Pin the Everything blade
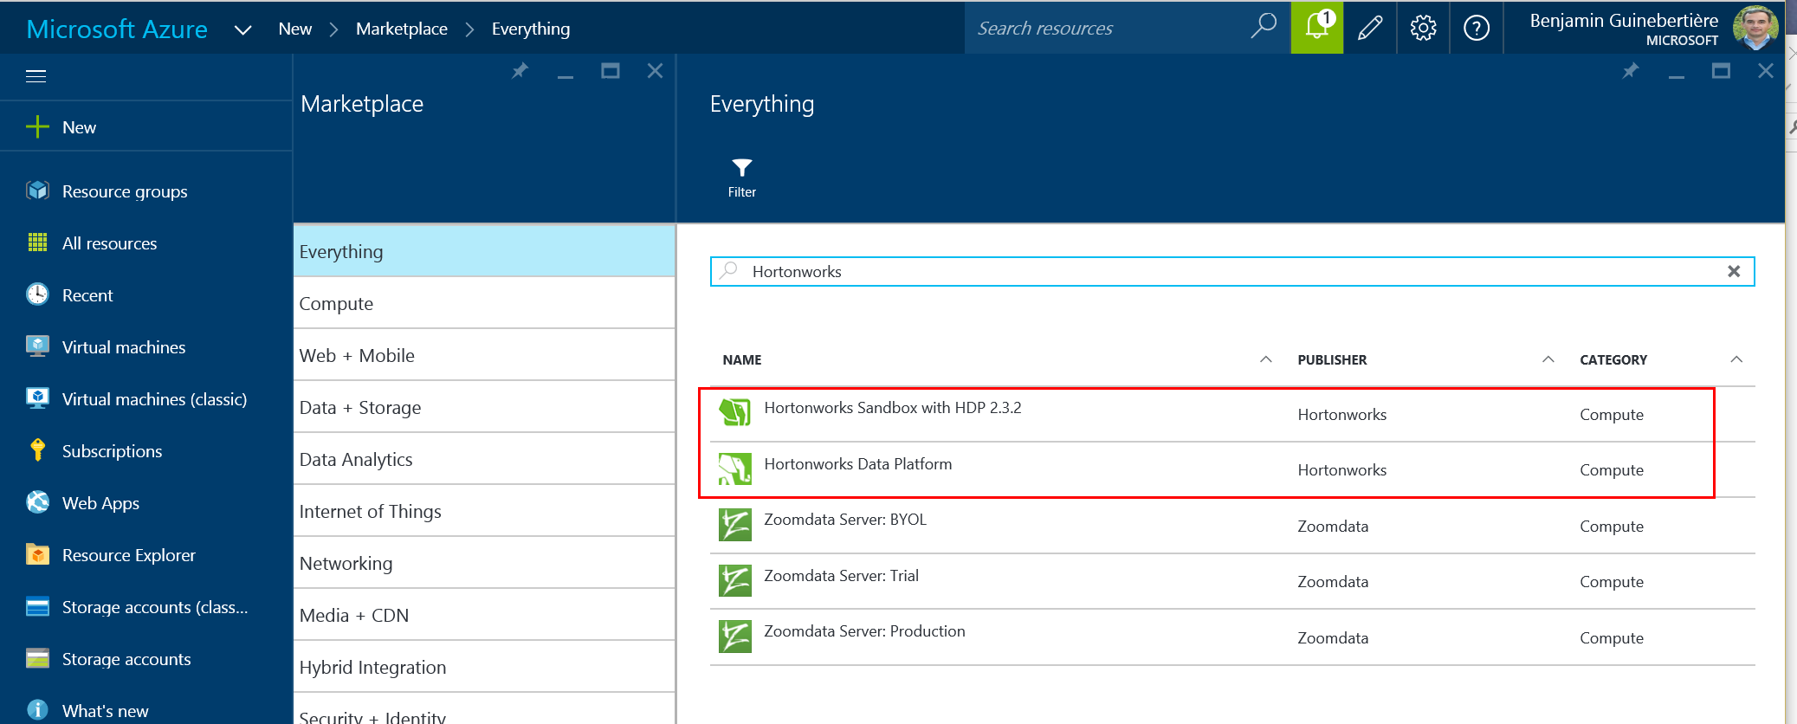The width and height of the screenshot is (1797, 724). pyautogui.click(x=1631, y=71)
